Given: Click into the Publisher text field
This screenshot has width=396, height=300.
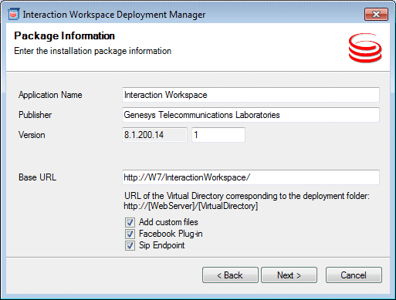Looking at the screenshot, I should pyautogui.click(x=251, y=115).
